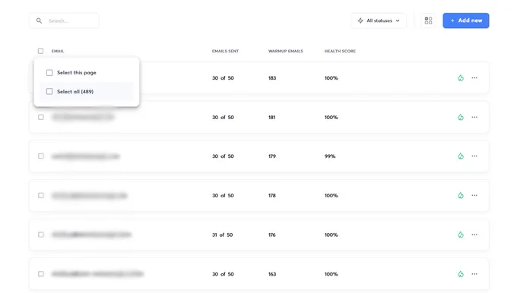Screen dimensions: 517x293
Task: Click the EMAIL column header
Action: (58, 51)
